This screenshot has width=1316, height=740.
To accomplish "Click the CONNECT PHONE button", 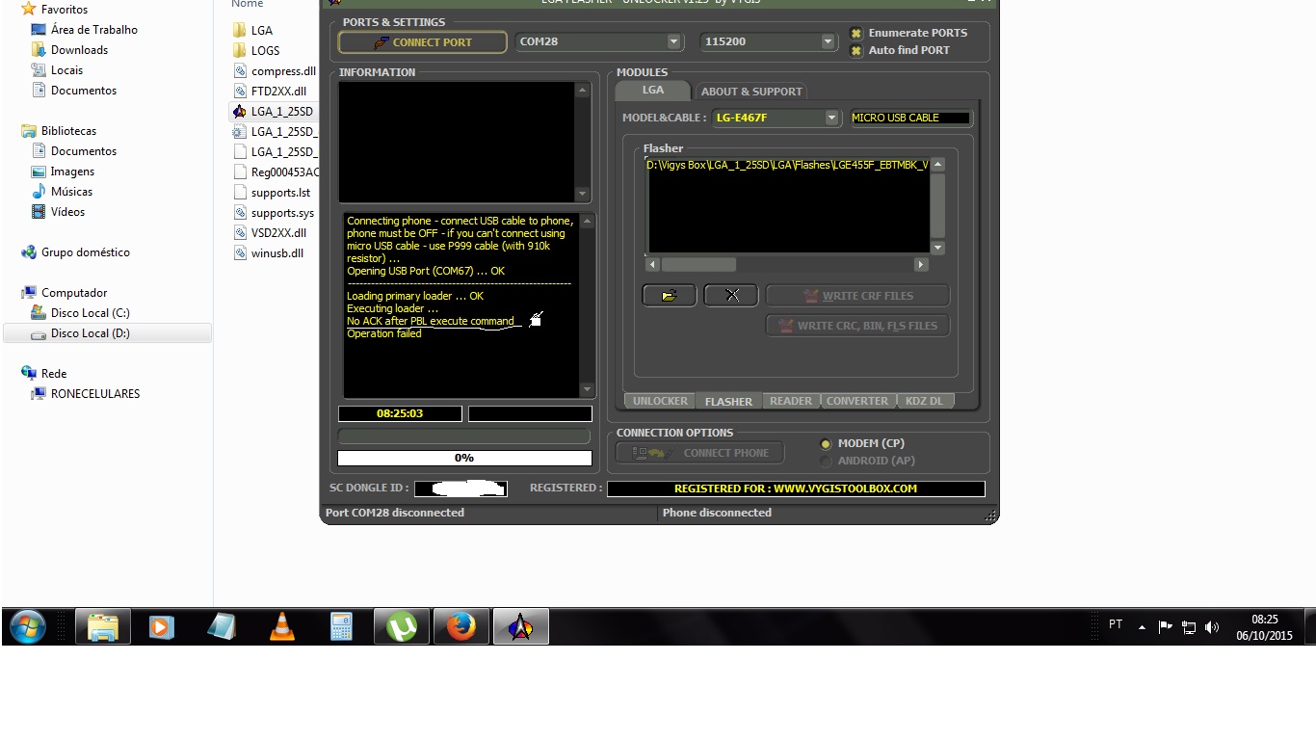I will (699, 453).
